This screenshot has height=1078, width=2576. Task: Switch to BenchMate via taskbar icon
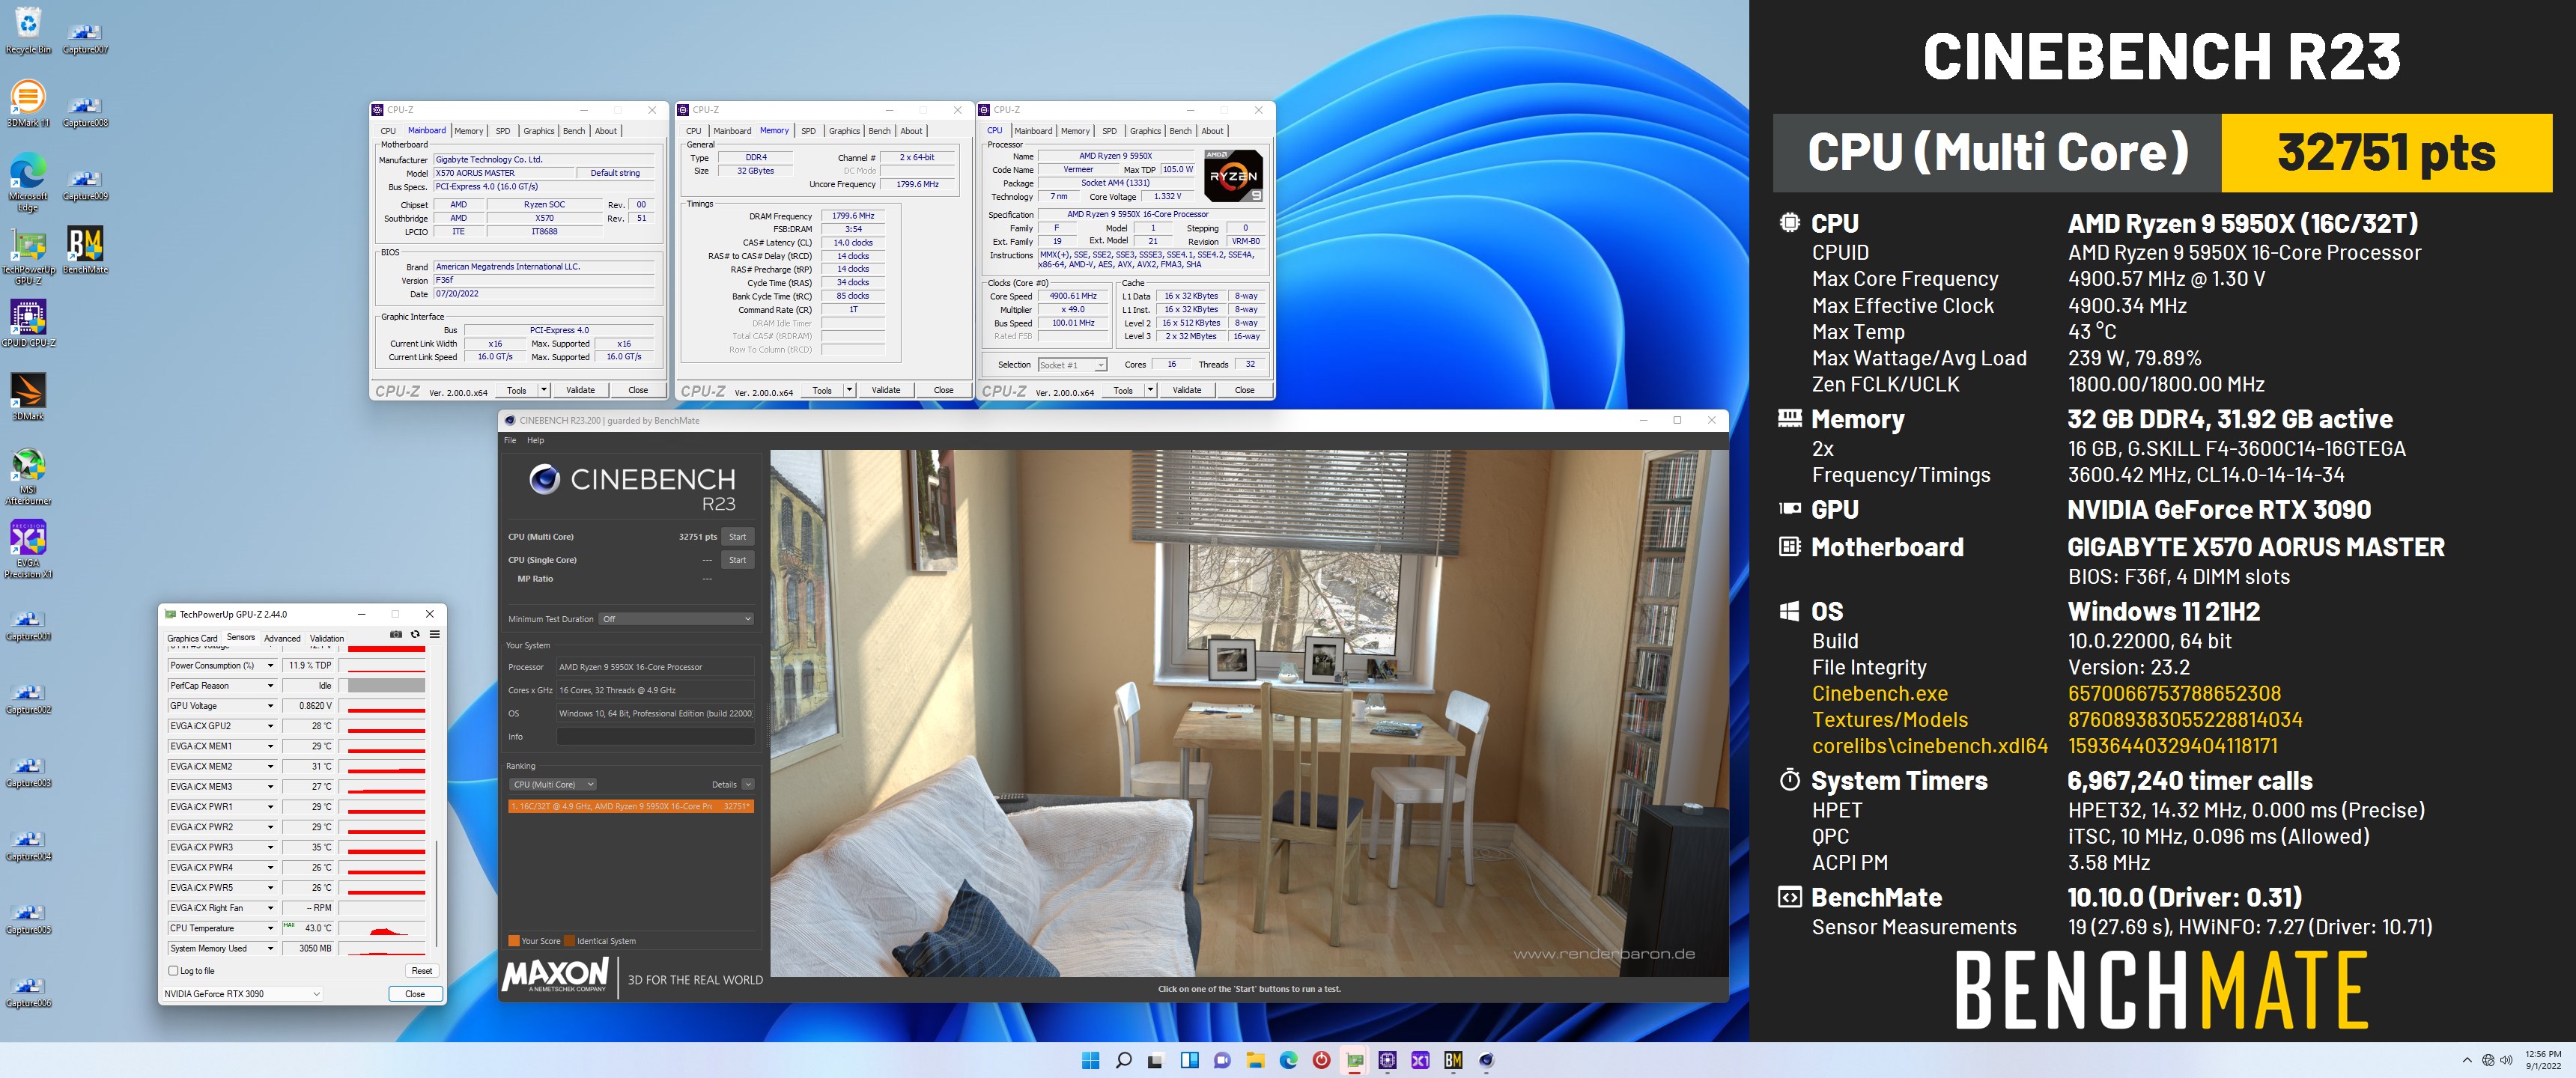(x=1453, y=1060)
